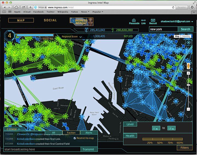Click the map zoom slider handle

point(188,85)
